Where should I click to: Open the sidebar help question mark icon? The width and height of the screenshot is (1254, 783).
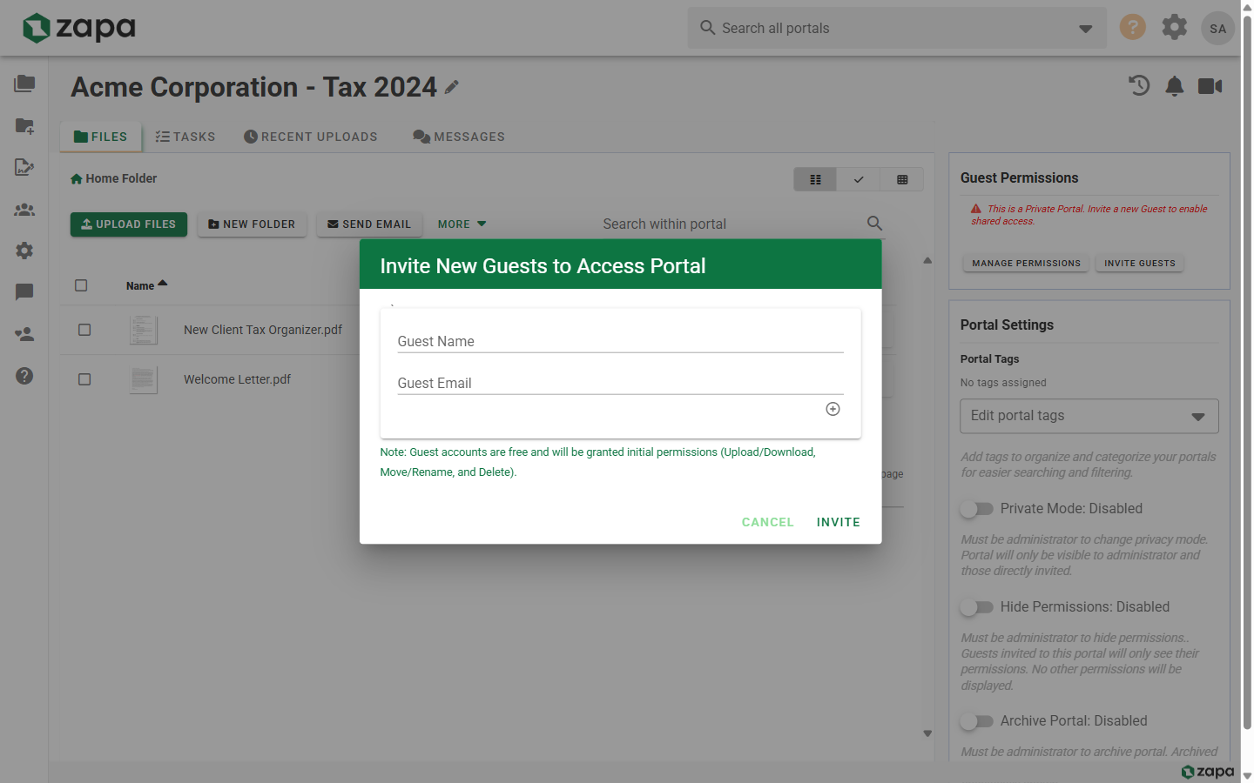(x=24, y=376)
